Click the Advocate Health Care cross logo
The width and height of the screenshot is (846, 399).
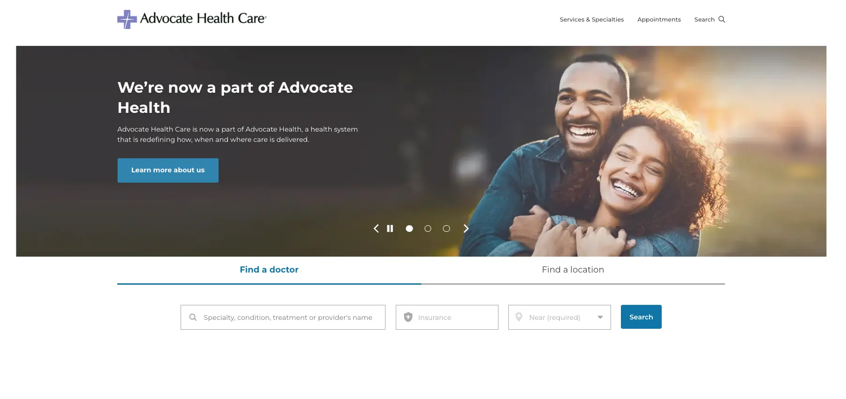tap(127, 19)
